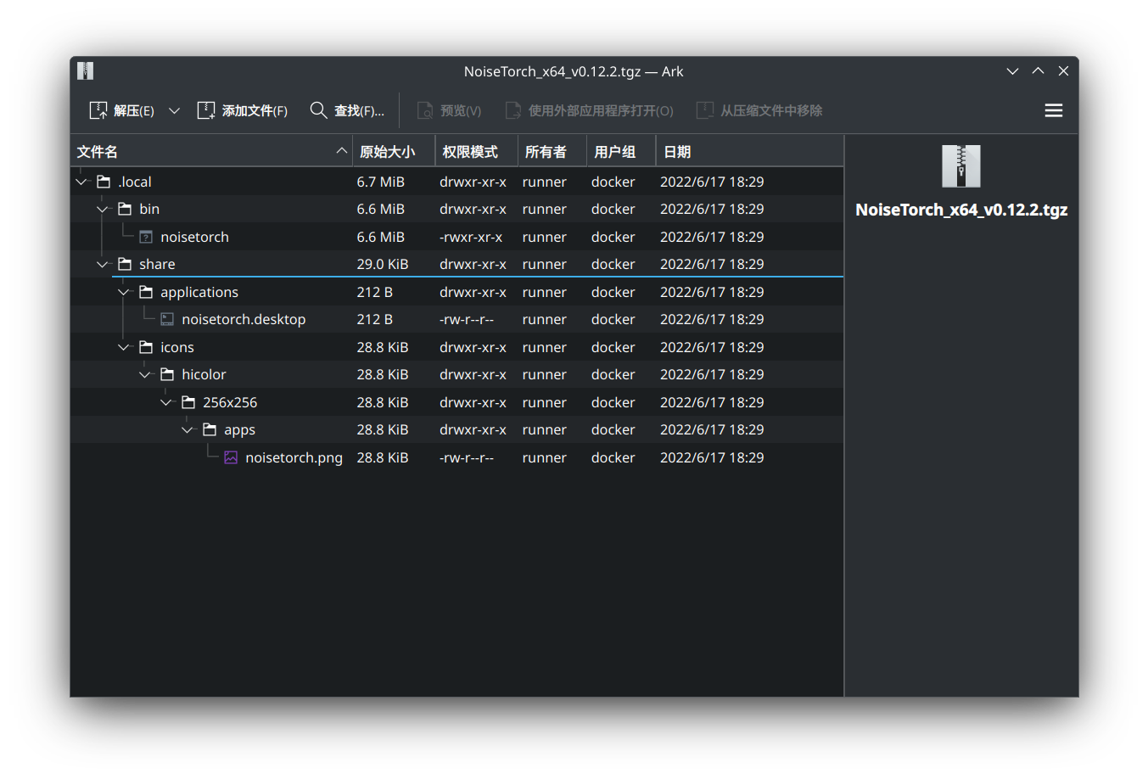Click the icons folder icon
Viewport: 1148px width, 779px height.
146,347
